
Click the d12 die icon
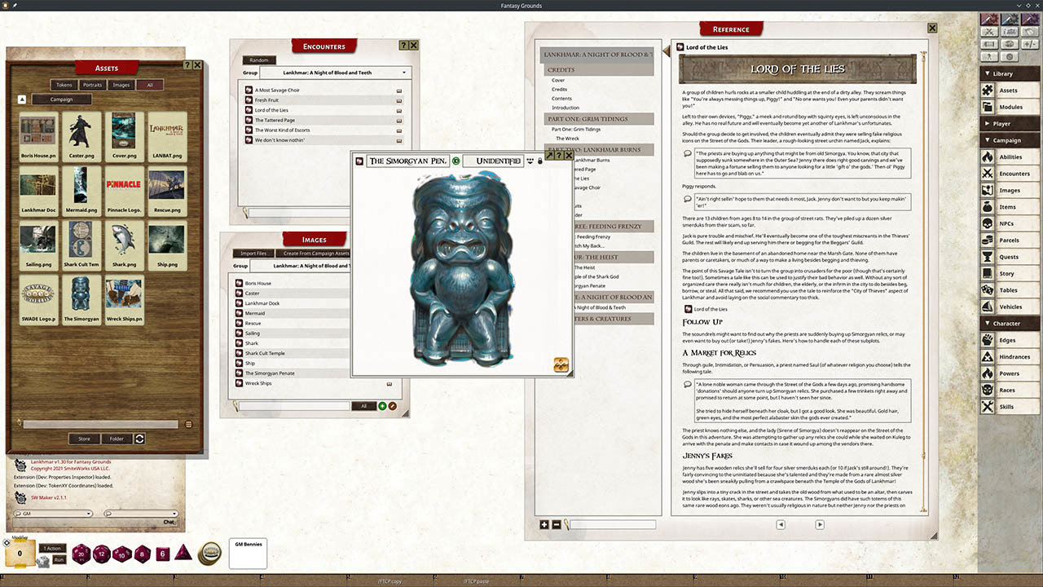pos(102,554)
